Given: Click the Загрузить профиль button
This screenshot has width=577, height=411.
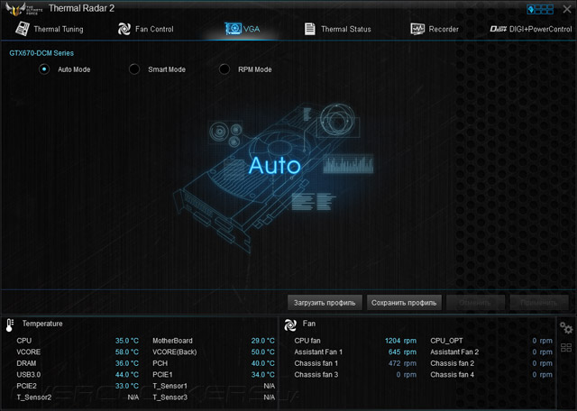Looking at the screenshot, I should pyautogui.click(x=325, y=303).
